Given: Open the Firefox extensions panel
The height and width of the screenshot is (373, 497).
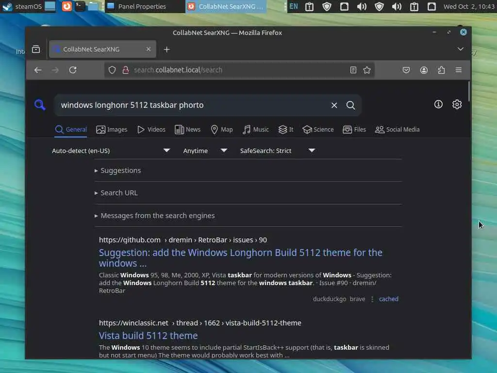Looking at the screenshot, I should (441, 70).
